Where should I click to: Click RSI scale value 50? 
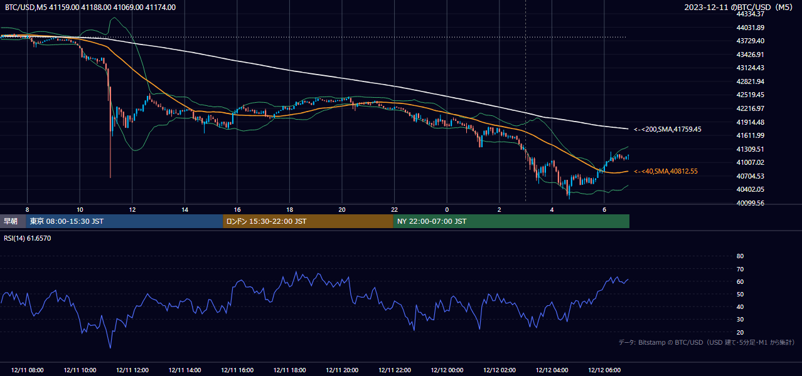coord(740,294)
